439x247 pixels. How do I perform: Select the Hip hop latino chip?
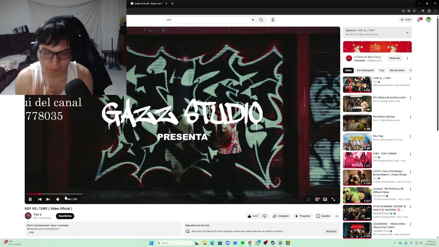[x=397, y=70]
